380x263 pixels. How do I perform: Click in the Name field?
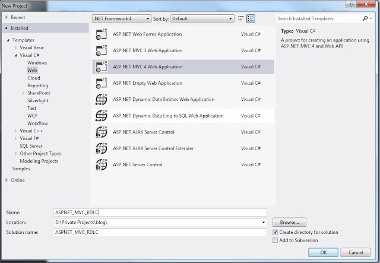tap(160, 213)
